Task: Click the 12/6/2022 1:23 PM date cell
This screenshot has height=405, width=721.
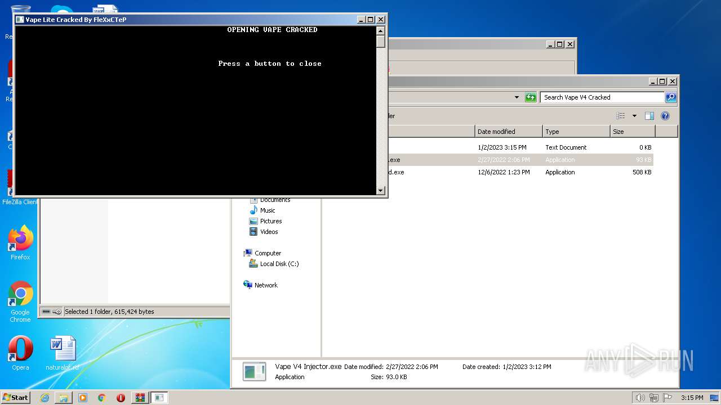Action: click(504, 172)
